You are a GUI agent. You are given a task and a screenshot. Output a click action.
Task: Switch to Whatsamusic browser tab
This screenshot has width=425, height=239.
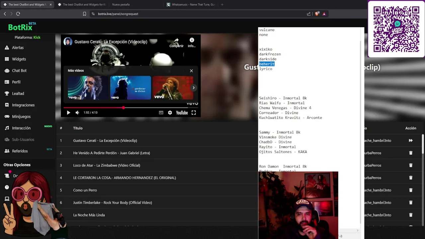tap(191, 5)
